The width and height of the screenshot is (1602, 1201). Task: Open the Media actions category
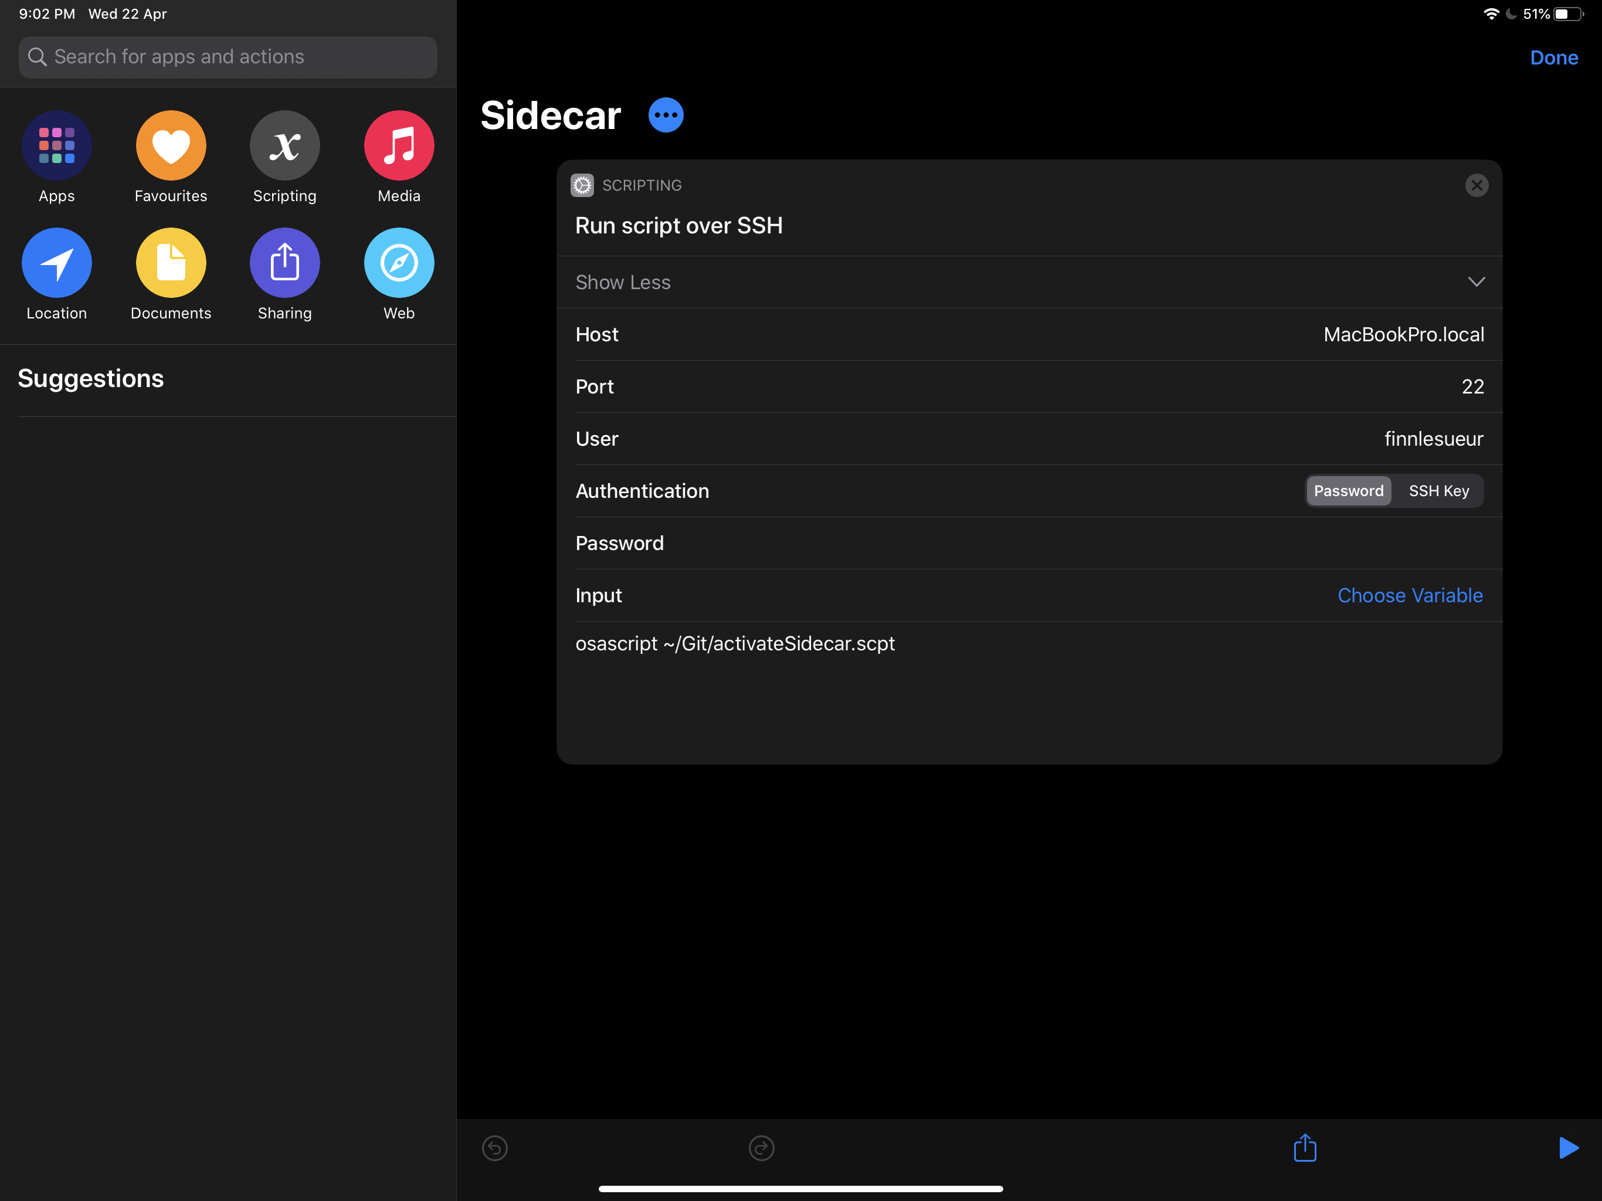tap(399, 145)
